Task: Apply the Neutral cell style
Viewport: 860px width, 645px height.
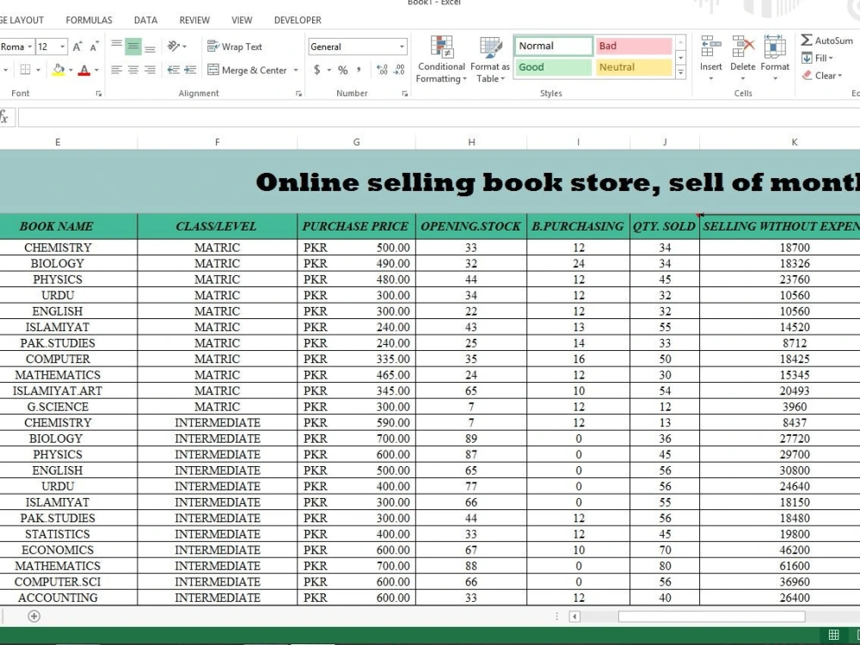Action: click(634, 67)
